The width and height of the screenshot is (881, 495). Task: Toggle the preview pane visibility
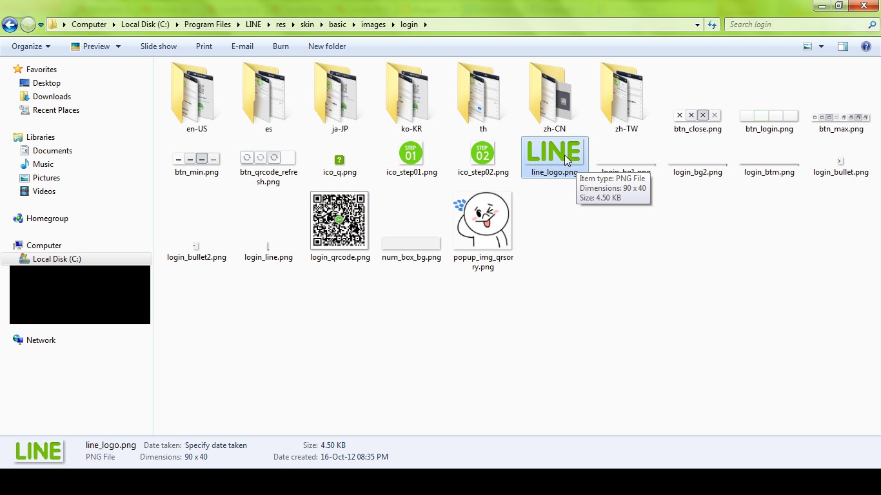[843, 46]
